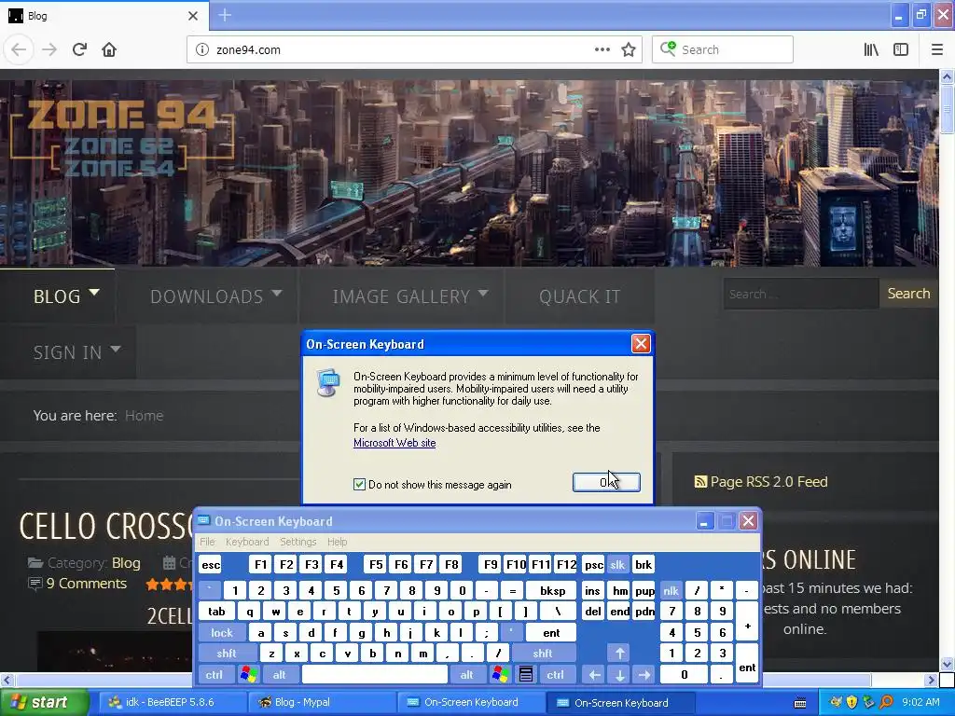Open the Blog category link

click(126, 563)
